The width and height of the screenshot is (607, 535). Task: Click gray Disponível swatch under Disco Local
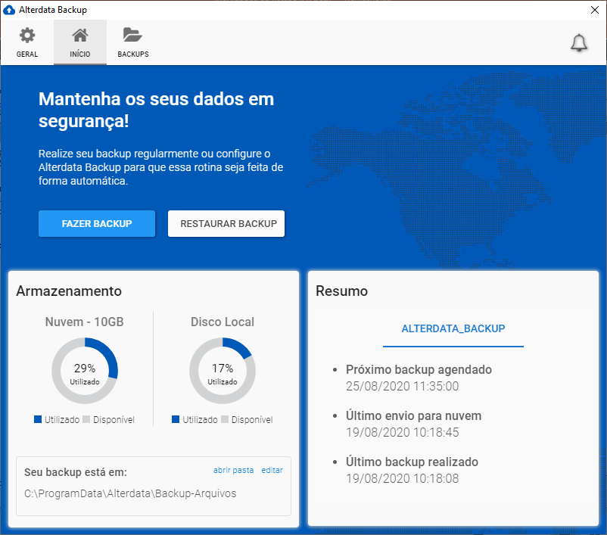tap(225, 419)
